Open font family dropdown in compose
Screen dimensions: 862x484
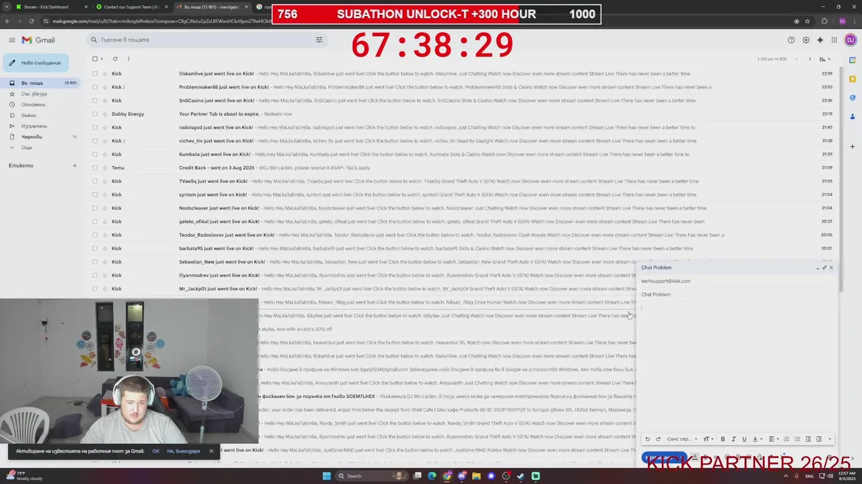click(682, 439)
